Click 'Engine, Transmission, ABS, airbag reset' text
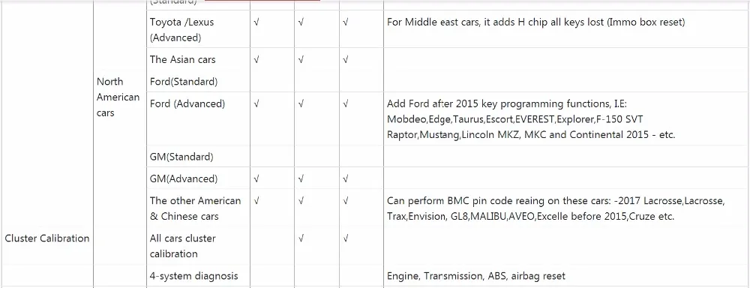This screenshot has height=288, width=750. pos(476,276)
